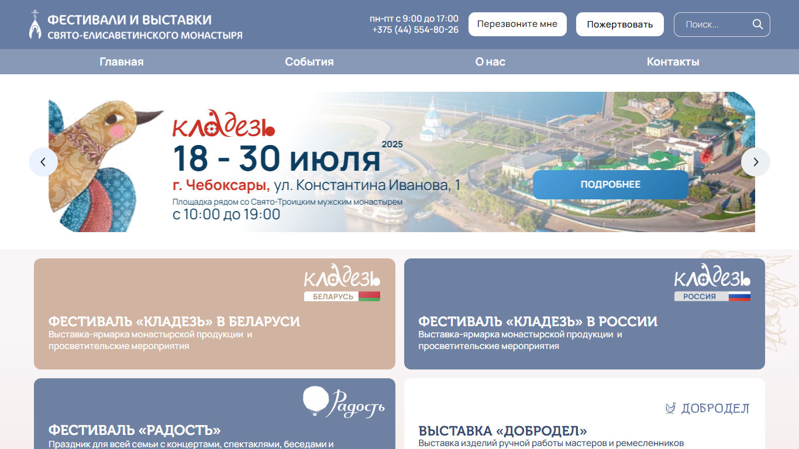Click phone number +375 (44) 554-80-26
Image resolution: width=799 pixels, height=449 pixels.
pos(415,30)
